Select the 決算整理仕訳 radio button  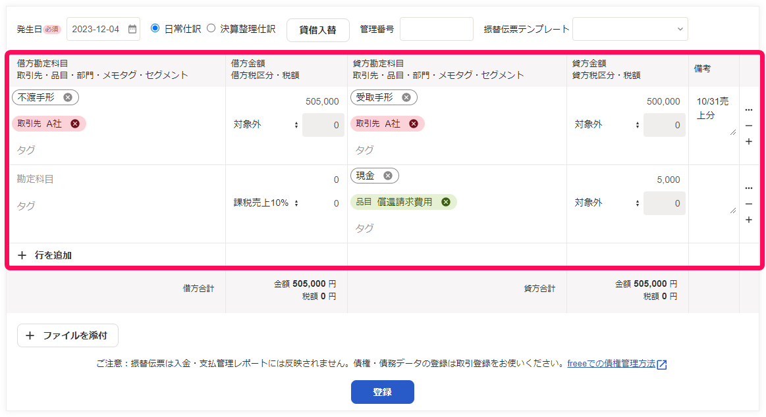click(x=211, y=28)
